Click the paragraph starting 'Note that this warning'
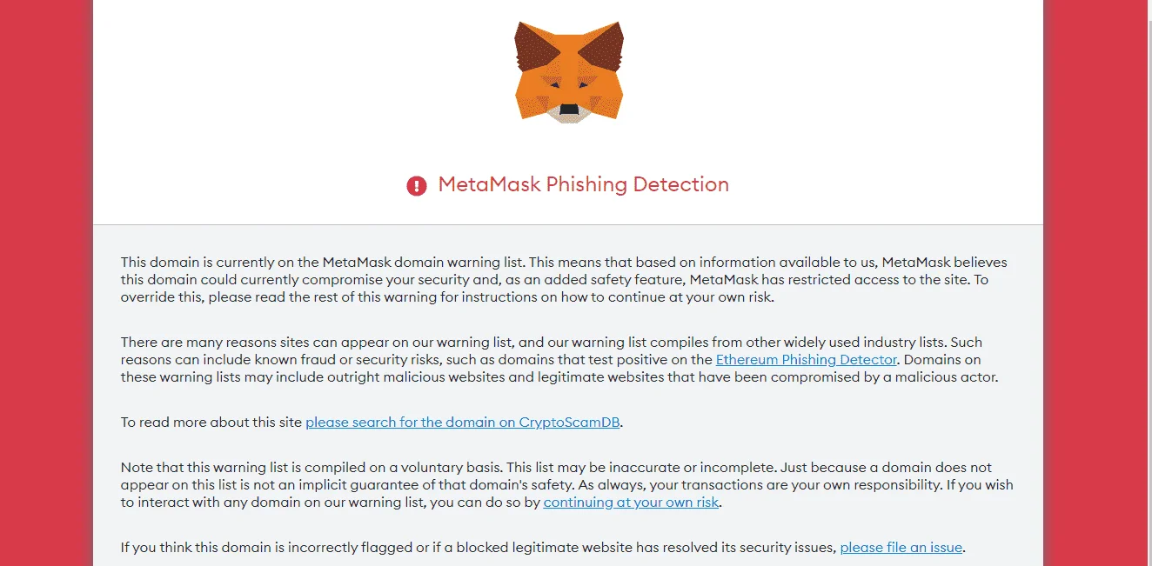1152x566 pixels. 566,484
